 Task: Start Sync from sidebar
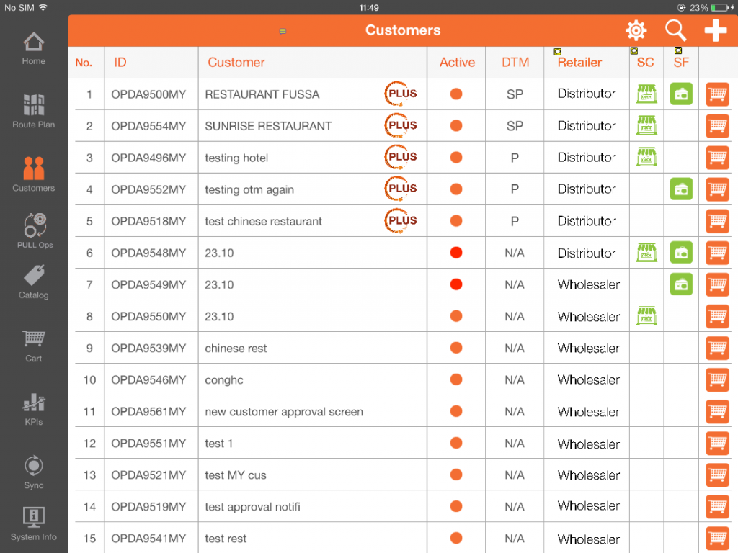(x=33, y=472)
